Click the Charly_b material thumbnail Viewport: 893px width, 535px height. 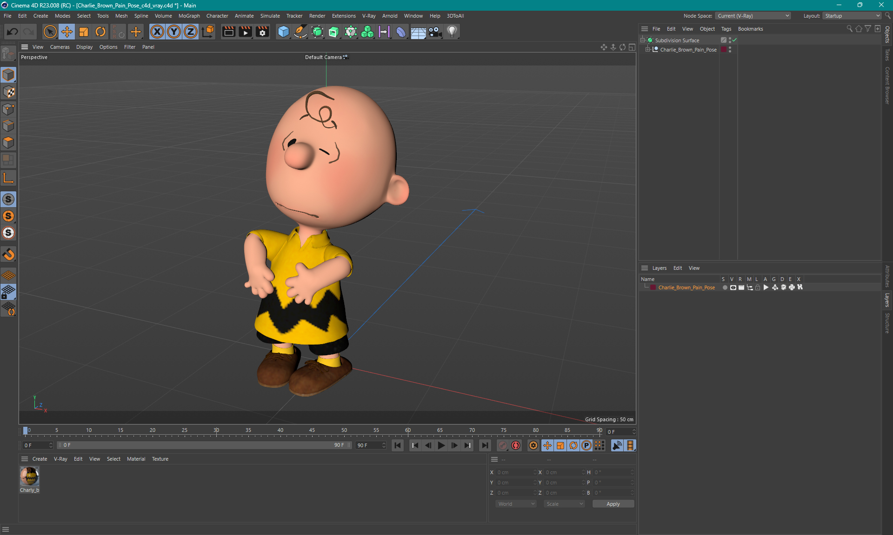coord(29,476)
